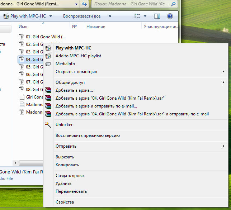Click the audio icon of file 05
The image size is (231, 210).
point(22,67)
